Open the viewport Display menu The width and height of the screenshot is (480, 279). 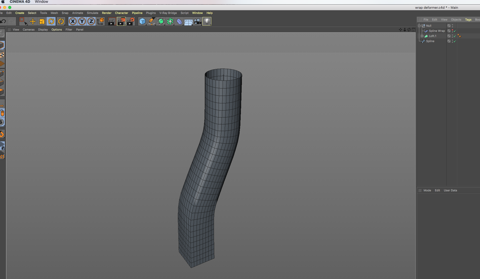43,29
